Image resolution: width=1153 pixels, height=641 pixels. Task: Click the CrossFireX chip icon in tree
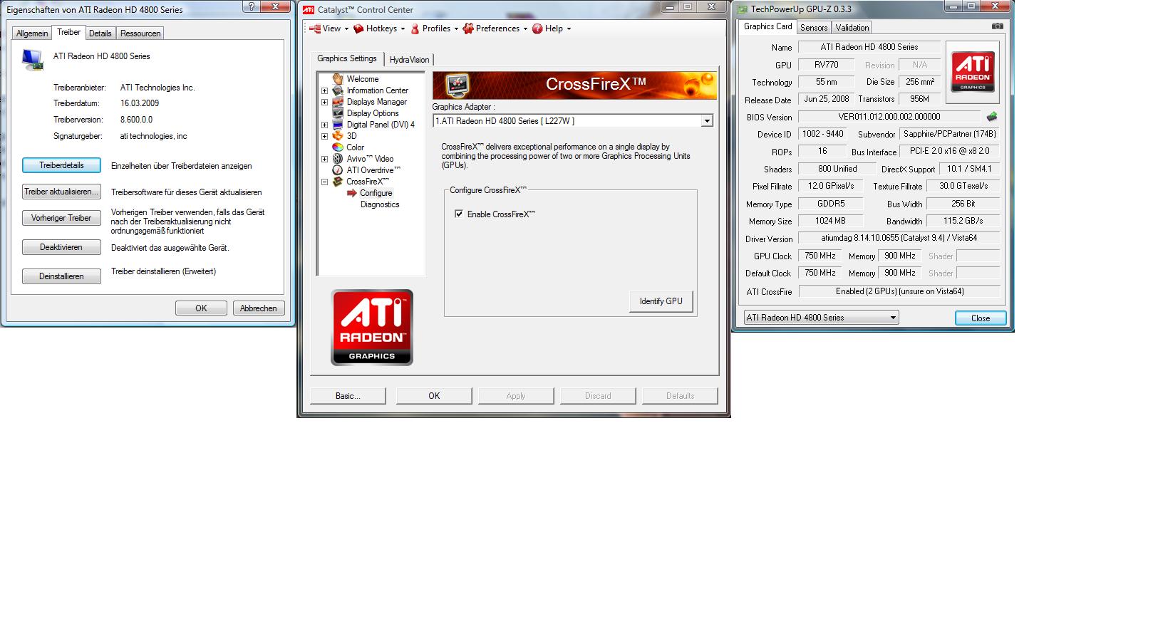tap(338, 182)
